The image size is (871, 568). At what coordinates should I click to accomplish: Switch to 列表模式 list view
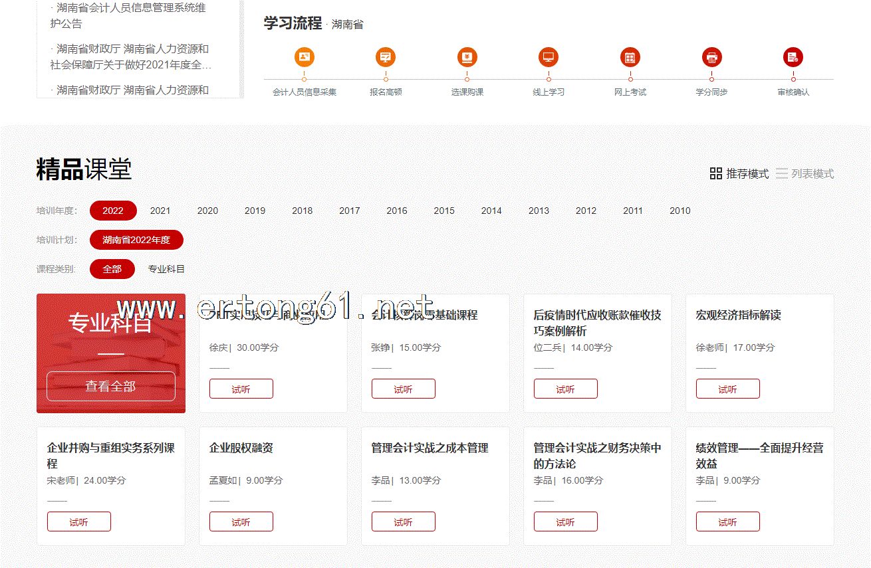click(805, 173)
